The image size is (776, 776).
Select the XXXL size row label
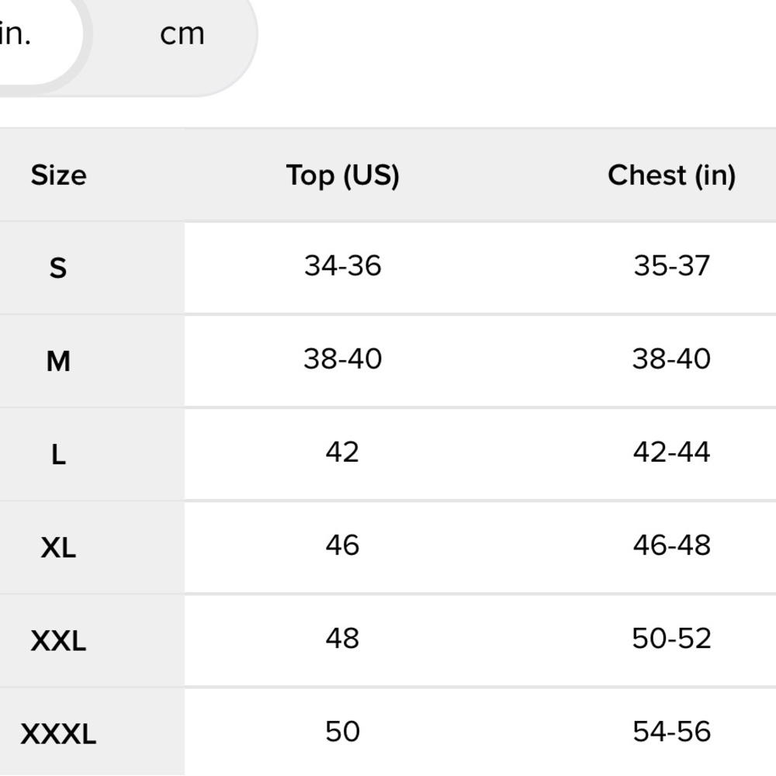[58, 734]
